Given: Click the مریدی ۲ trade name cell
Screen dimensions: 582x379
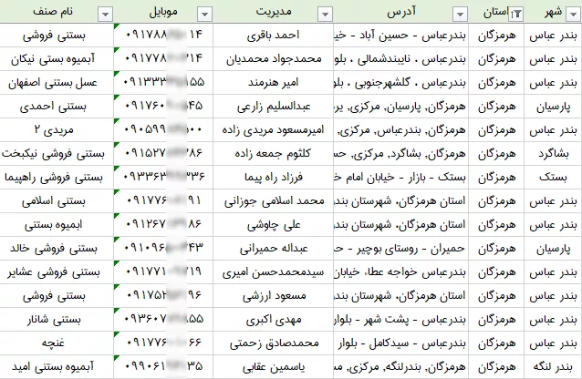Looking at the screenshot, I should [57, 129].
